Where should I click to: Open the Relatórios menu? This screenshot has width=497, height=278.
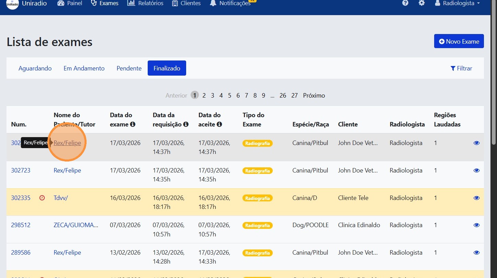pos(145,3)
